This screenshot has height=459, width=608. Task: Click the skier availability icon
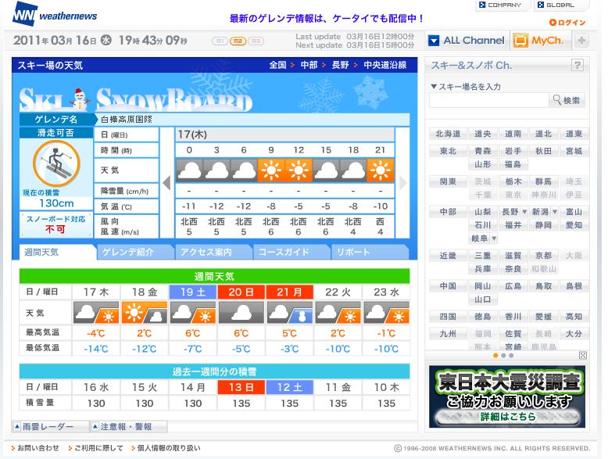pos(56,163)
